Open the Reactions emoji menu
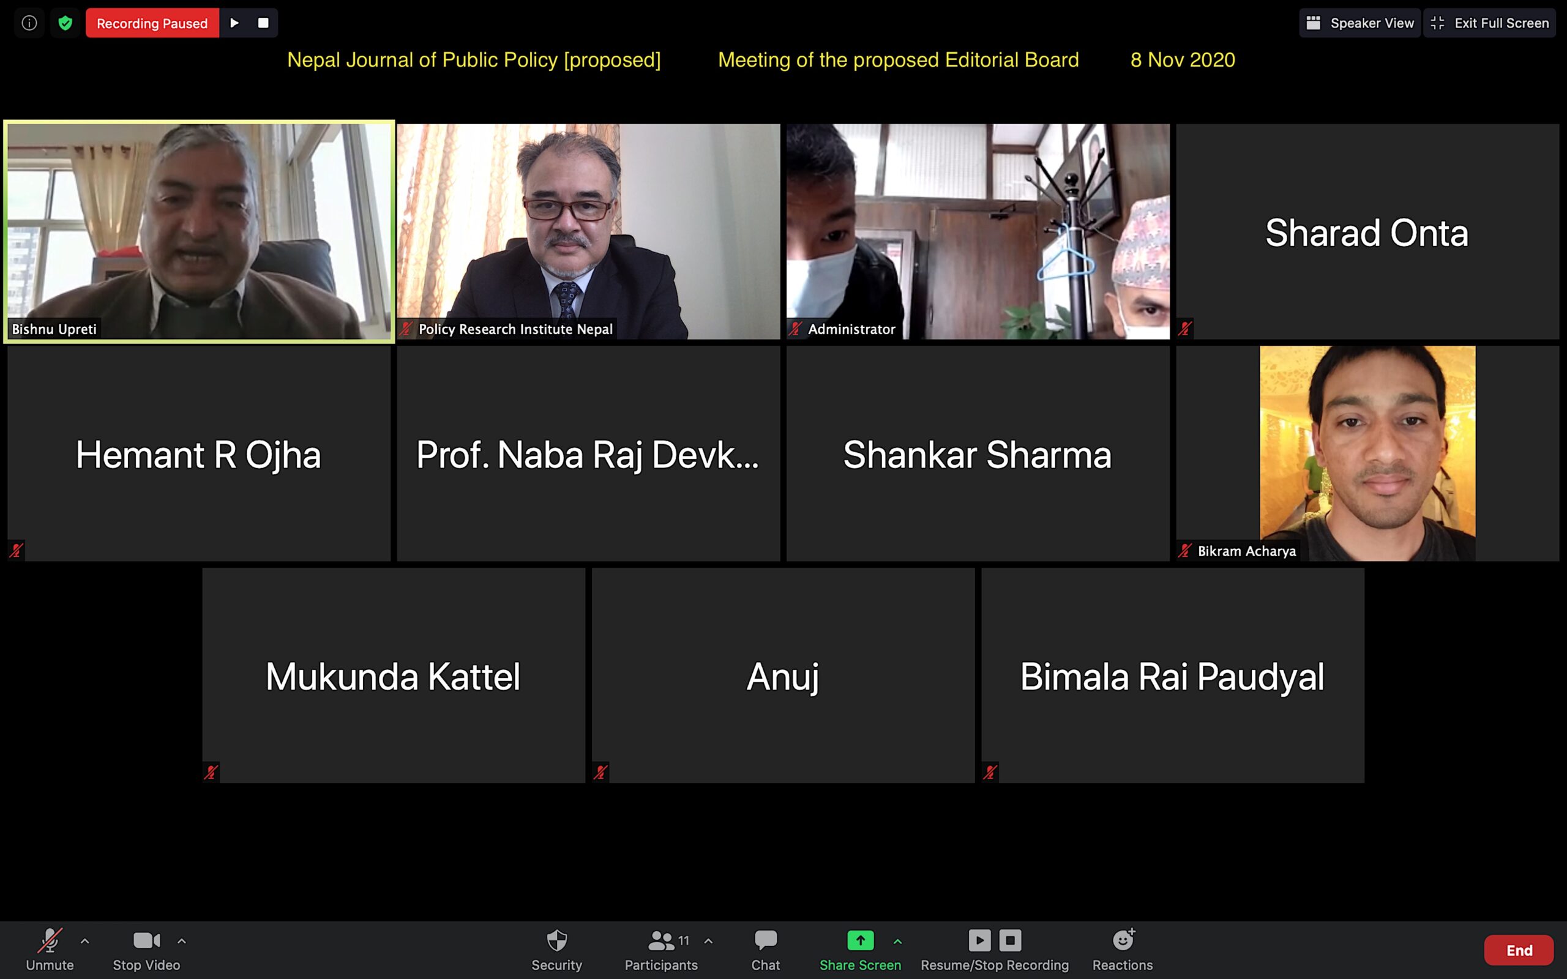Screen dimensions: 1567x979 1122,949
